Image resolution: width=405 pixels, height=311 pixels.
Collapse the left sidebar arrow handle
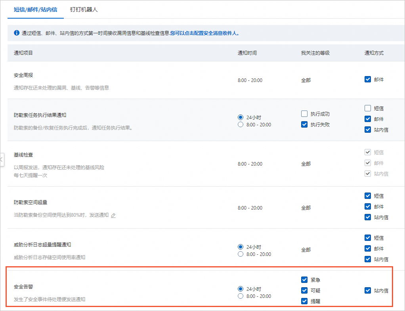tap(2, 160)
